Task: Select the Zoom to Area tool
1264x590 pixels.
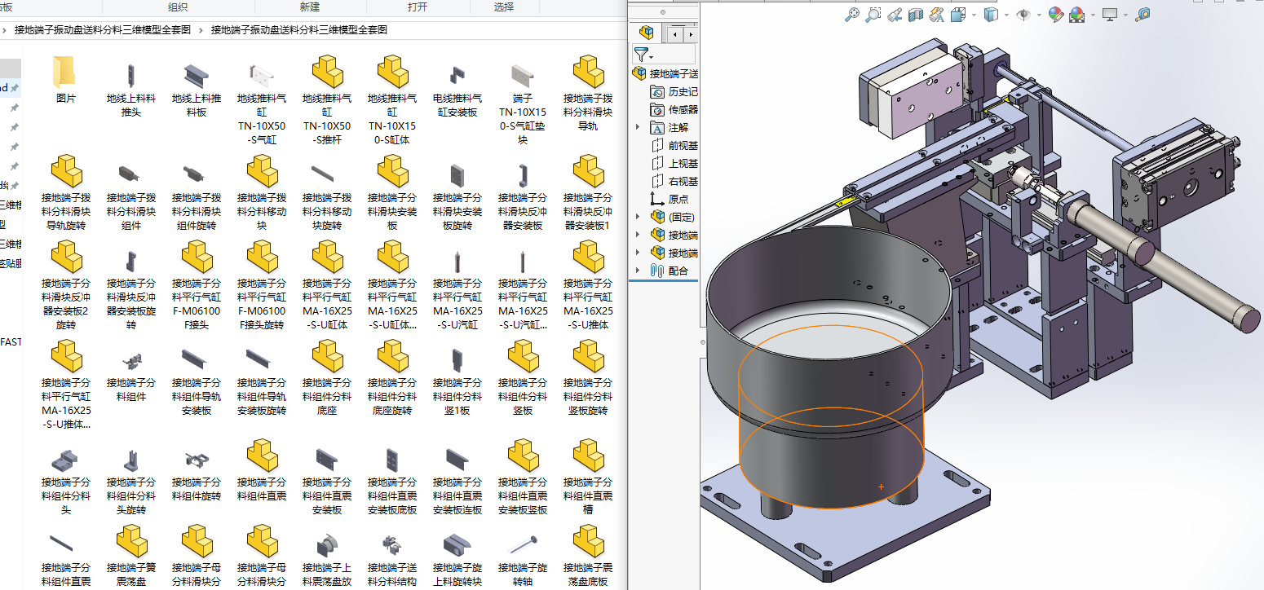Action: click(873, 15)
